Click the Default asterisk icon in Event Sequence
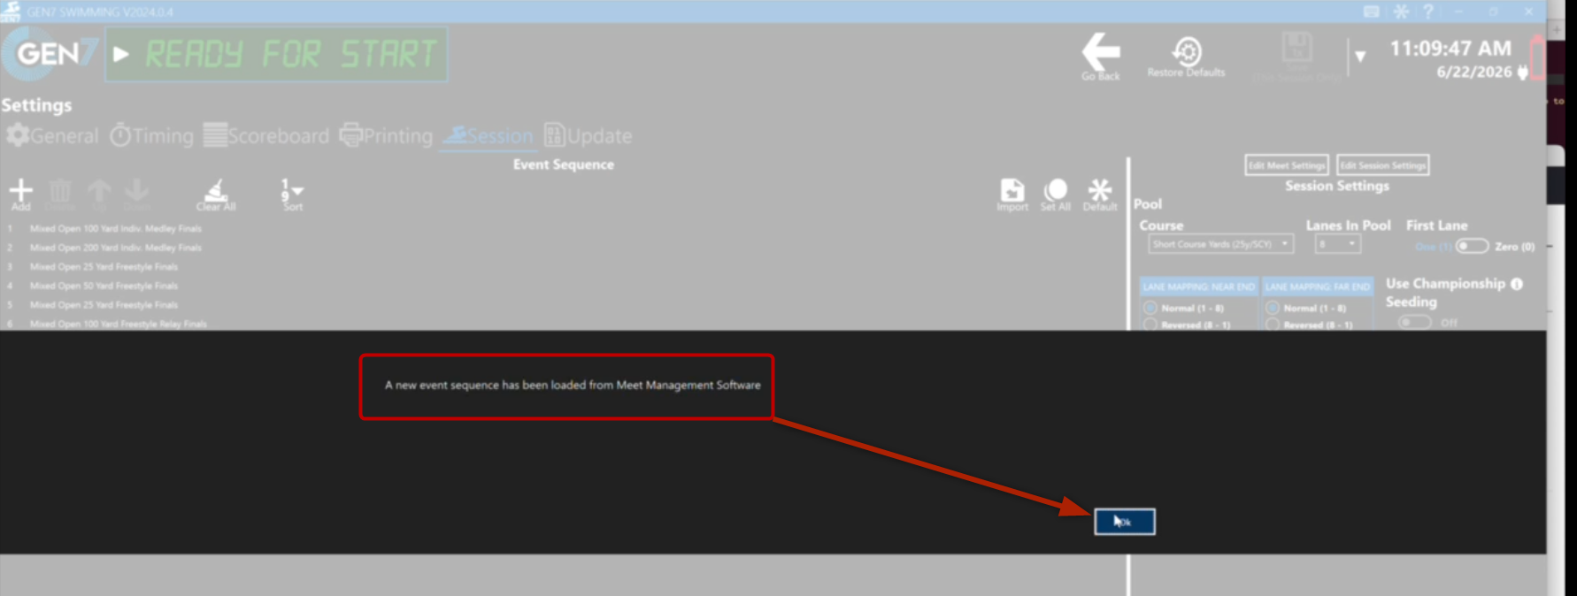Image resolution: width=1577 pixels, height=596 pixels. pos(1100,189)
